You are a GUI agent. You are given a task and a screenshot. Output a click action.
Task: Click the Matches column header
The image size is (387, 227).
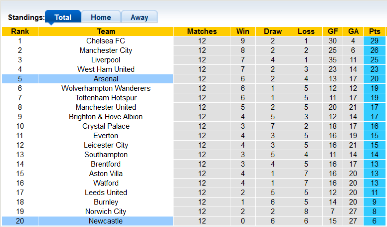coord(201,31)
